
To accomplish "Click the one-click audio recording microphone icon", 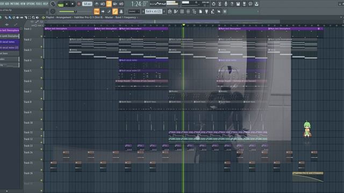I will 226,4.
